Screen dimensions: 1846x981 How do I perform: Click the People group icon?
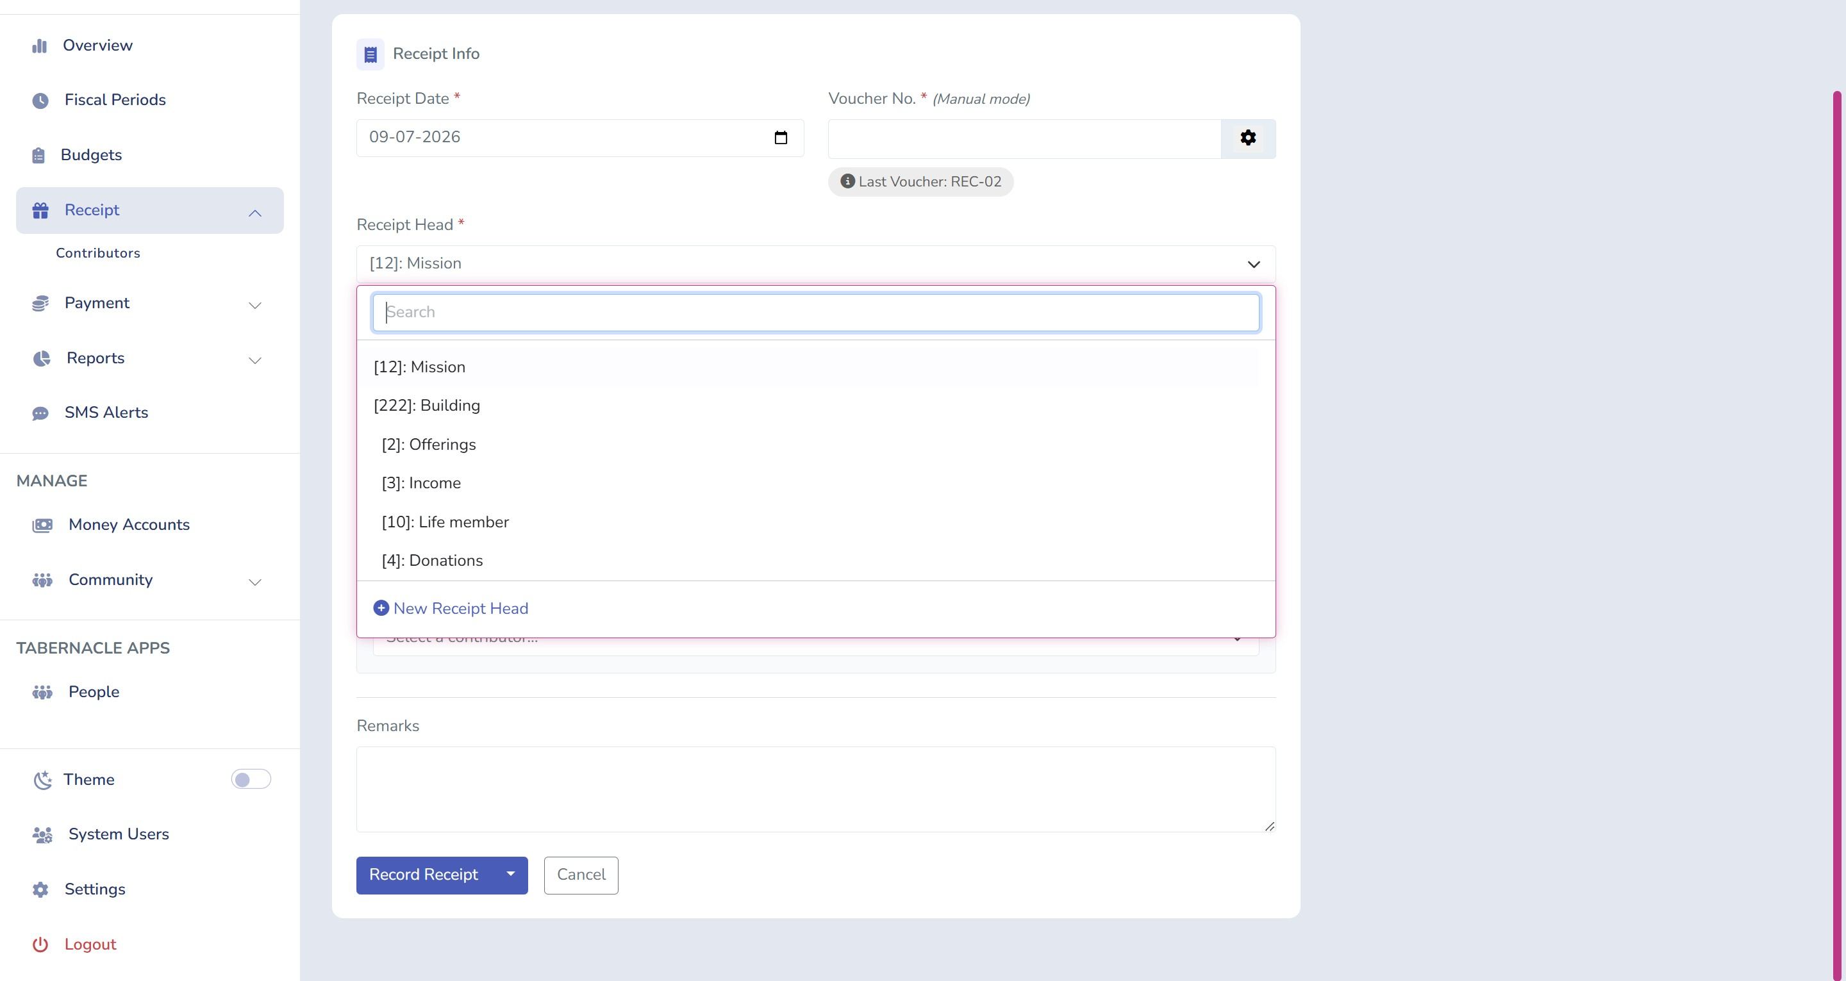[42, 692]
